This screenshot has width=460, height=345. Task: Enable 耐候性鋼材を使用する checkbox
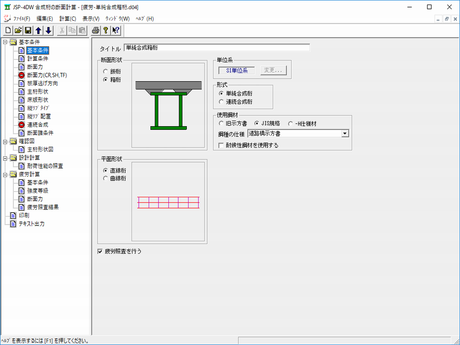point(221,145)
